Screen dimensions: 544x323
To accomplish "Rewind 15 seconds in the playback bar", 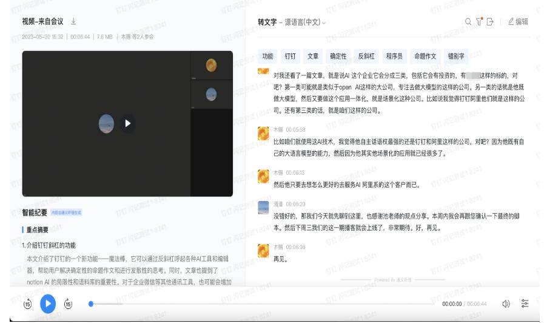I will point(27,304).
